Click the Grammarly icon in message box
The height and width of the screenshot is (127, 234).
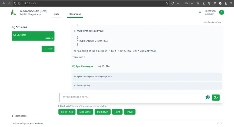tap(208, 97)
